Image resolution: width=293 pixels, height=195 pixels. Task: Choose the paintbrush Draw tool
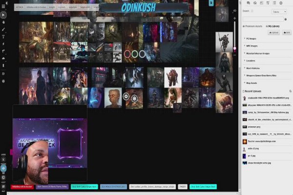(x=3, y=29)
